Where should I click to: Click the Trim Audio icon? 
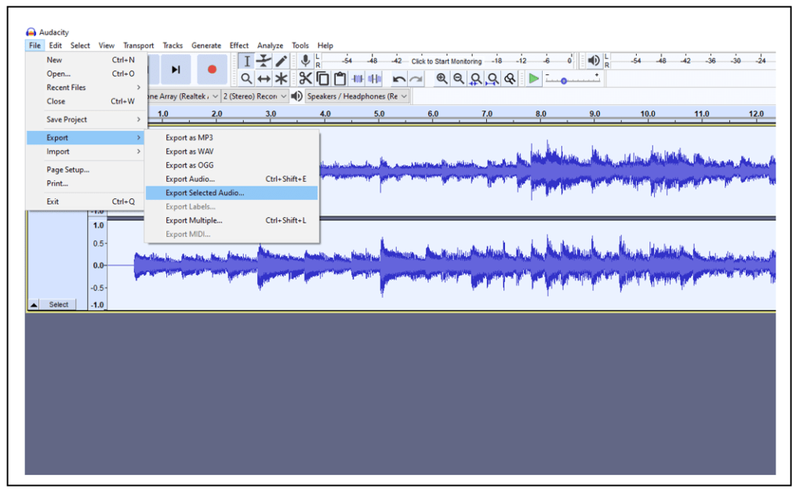pyautogui.click(x=359, y=78)
